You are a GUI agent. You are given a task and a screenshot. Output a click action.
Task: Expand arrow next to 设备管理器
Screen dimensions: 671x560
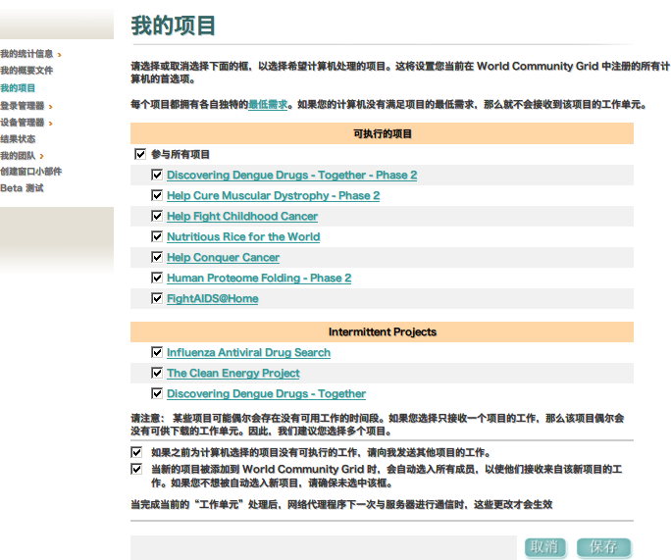point(50,124)
